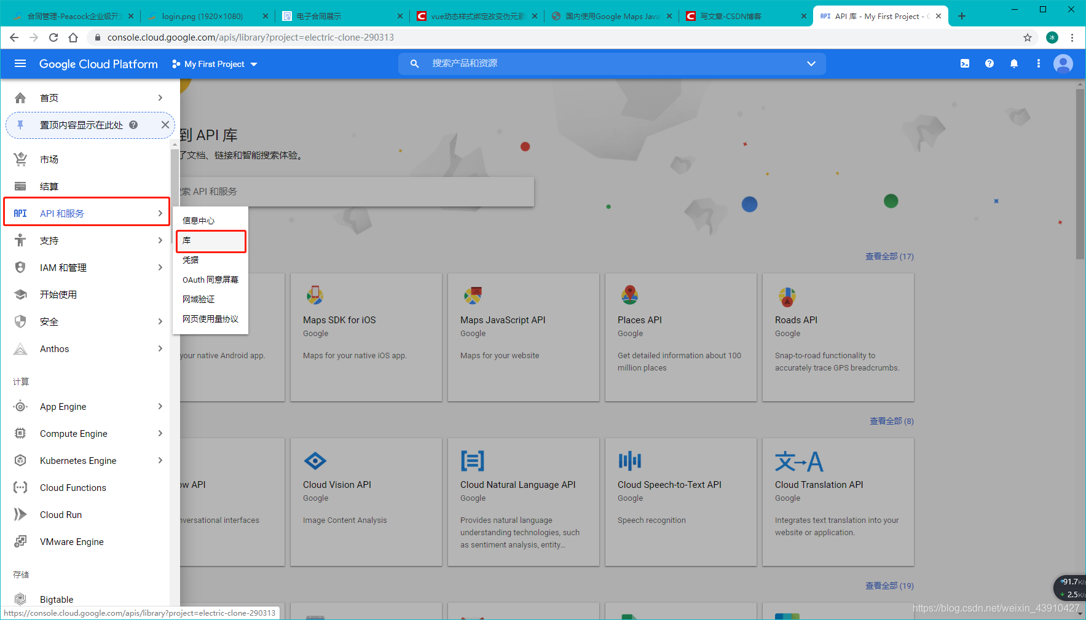Switch to the 电子合同展示 browser tab
This screenshot has width=1086, height=620.
pos(341,16)
